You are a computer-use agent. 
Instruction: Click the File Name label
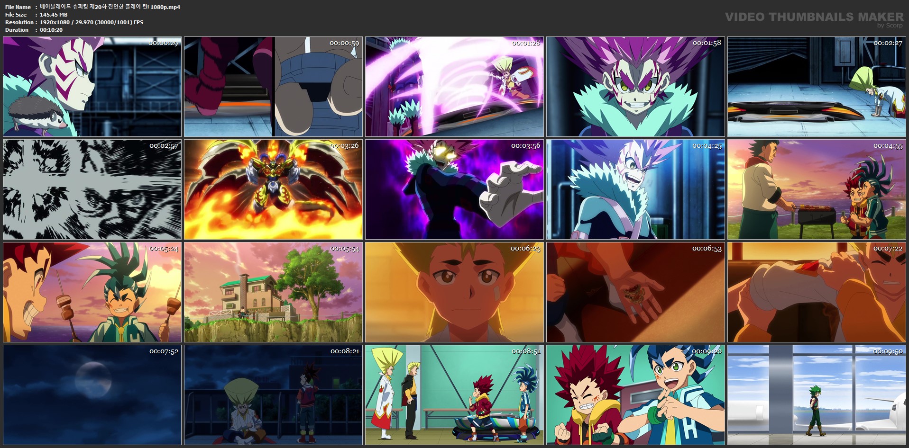(18, 7)
